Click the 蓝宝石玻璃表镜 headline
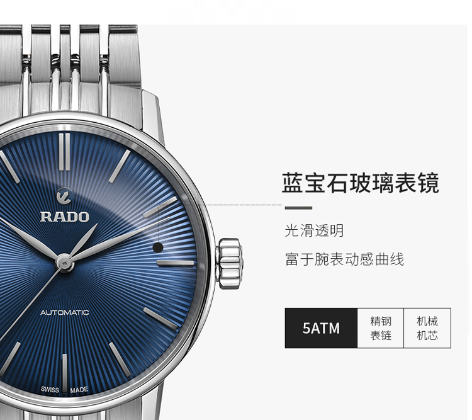The height and width of the screenshot is (420, 472). (x=361, y=183)
